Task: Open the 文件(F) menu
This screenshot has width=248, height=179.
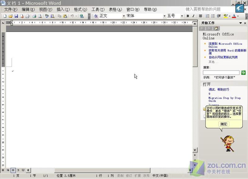Action: 11,10
